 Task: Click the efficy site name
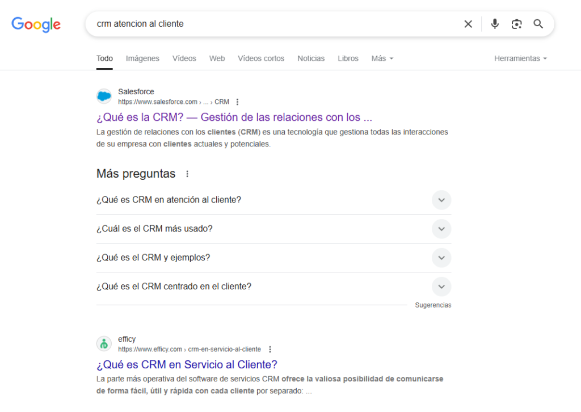pos(127,339)
